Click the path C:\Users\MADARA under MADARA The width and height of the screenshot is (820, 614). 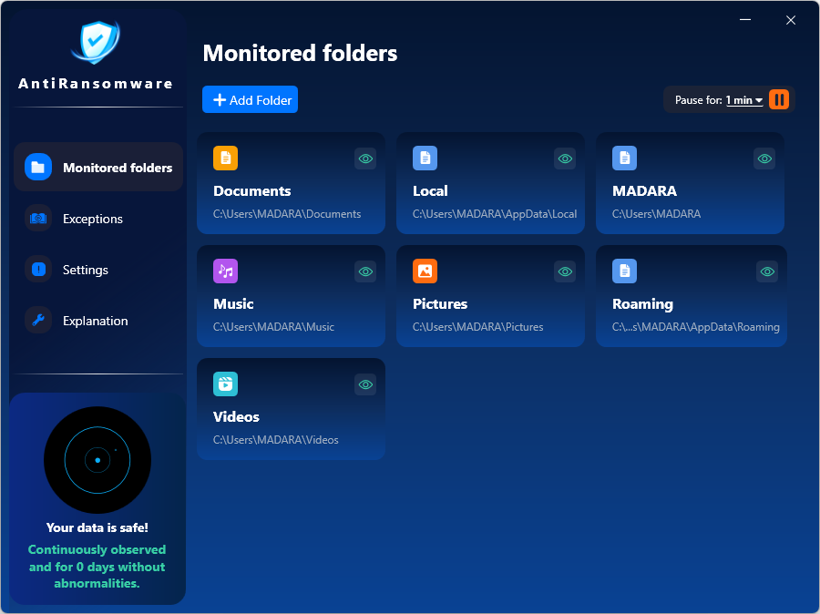(x=656, y=214)
